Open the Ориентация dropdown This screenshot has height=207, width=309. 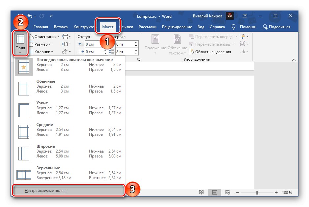pos(44,37)
